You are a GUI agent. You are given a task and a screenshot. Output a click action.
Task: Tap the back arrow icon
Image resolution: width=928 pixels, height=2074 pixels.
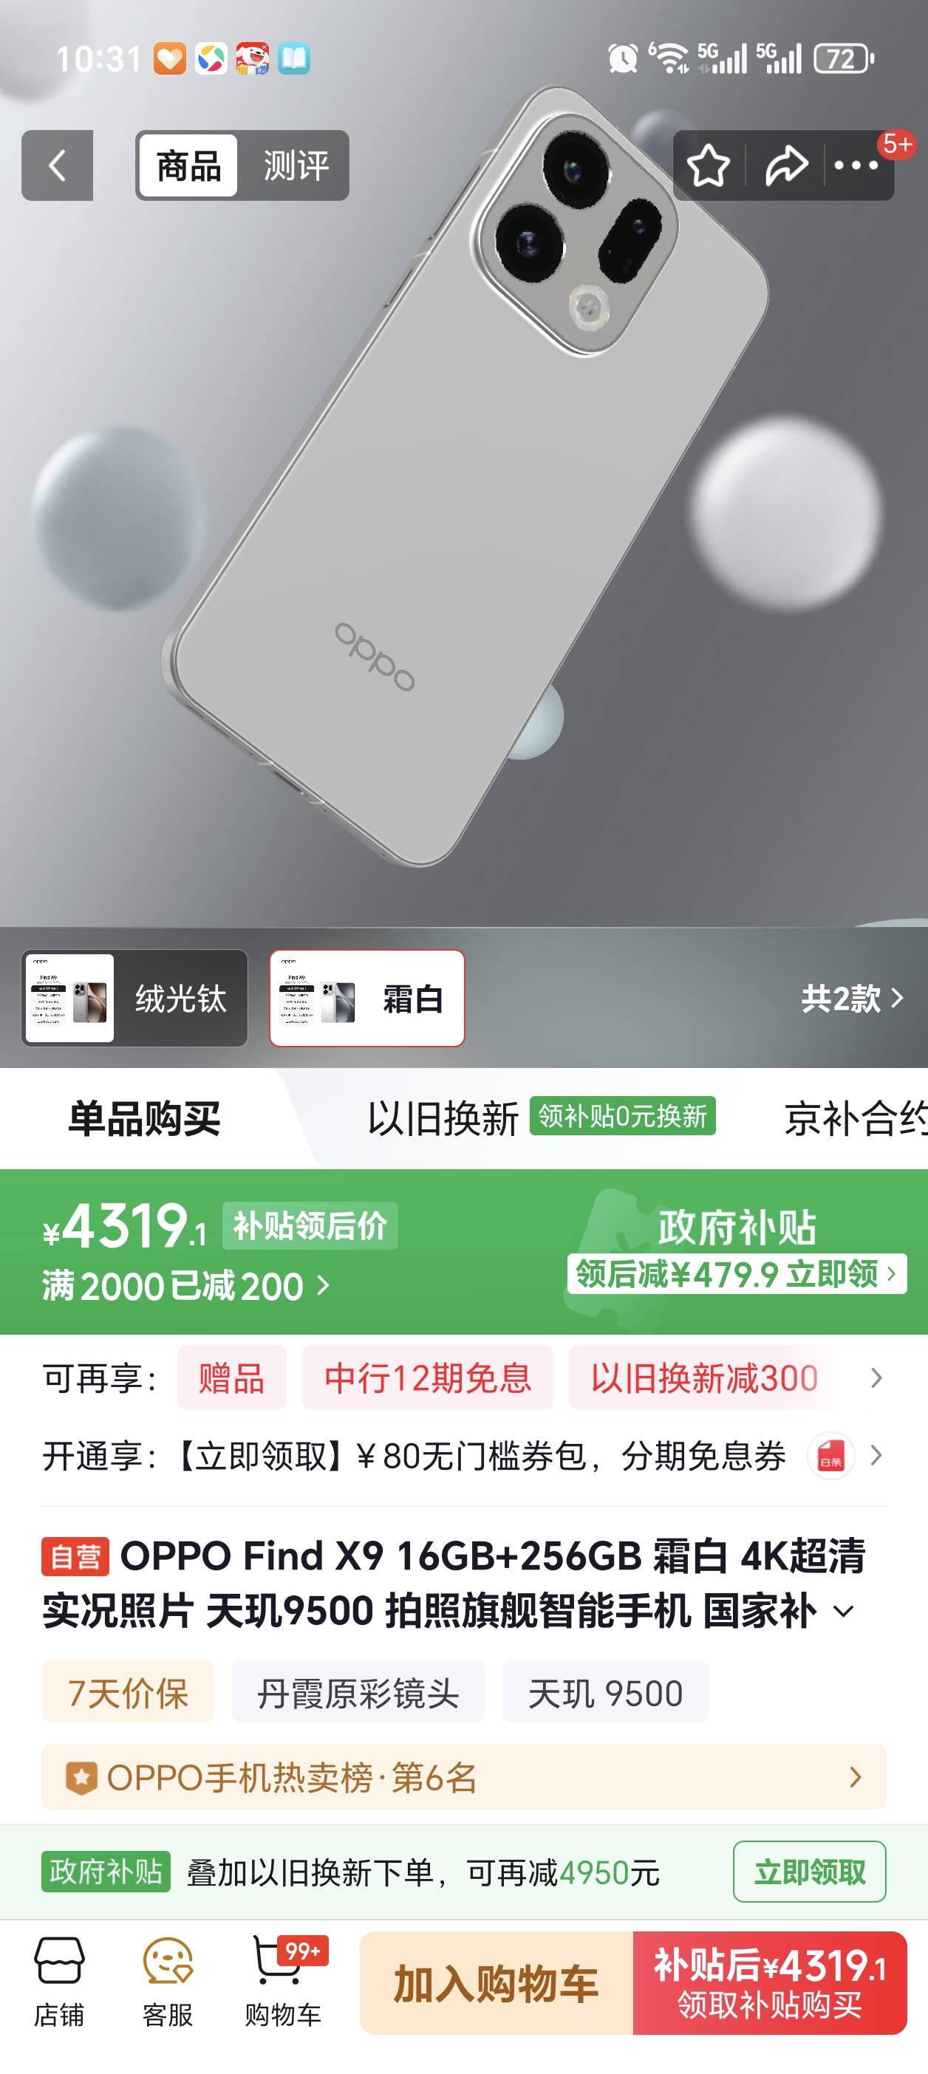(57, 165)
